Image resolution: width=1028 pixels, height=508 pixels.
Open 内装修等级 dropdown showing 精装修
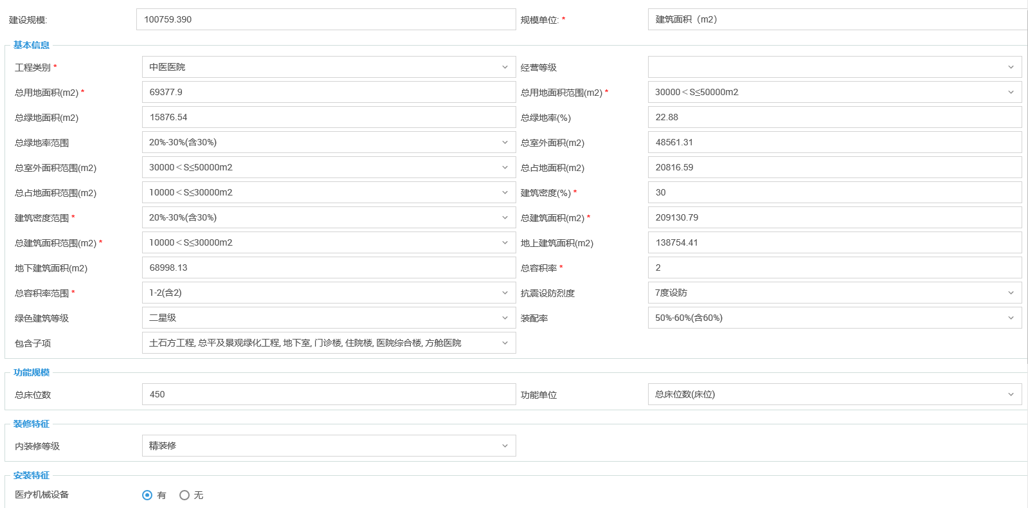point(329,446)
